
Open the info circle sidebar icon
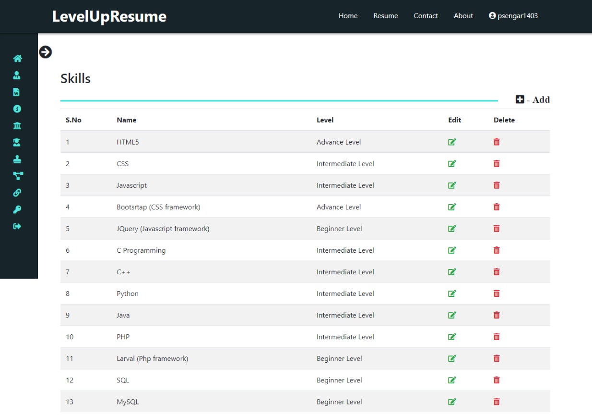pyautogui.click(x=17, y=109)
